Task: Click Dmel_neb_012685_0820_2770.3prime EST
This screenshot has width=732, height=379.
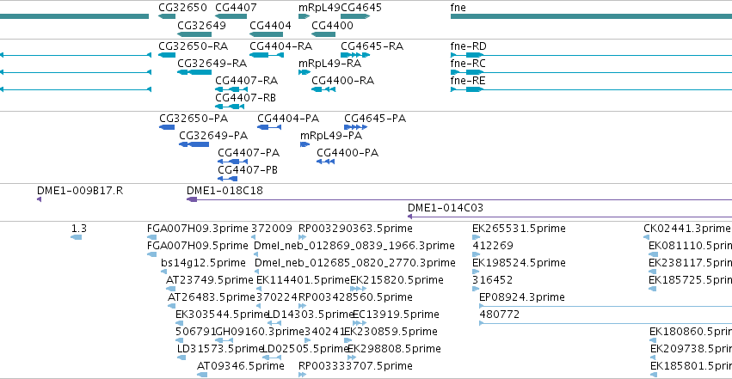Action: point(257,272)
